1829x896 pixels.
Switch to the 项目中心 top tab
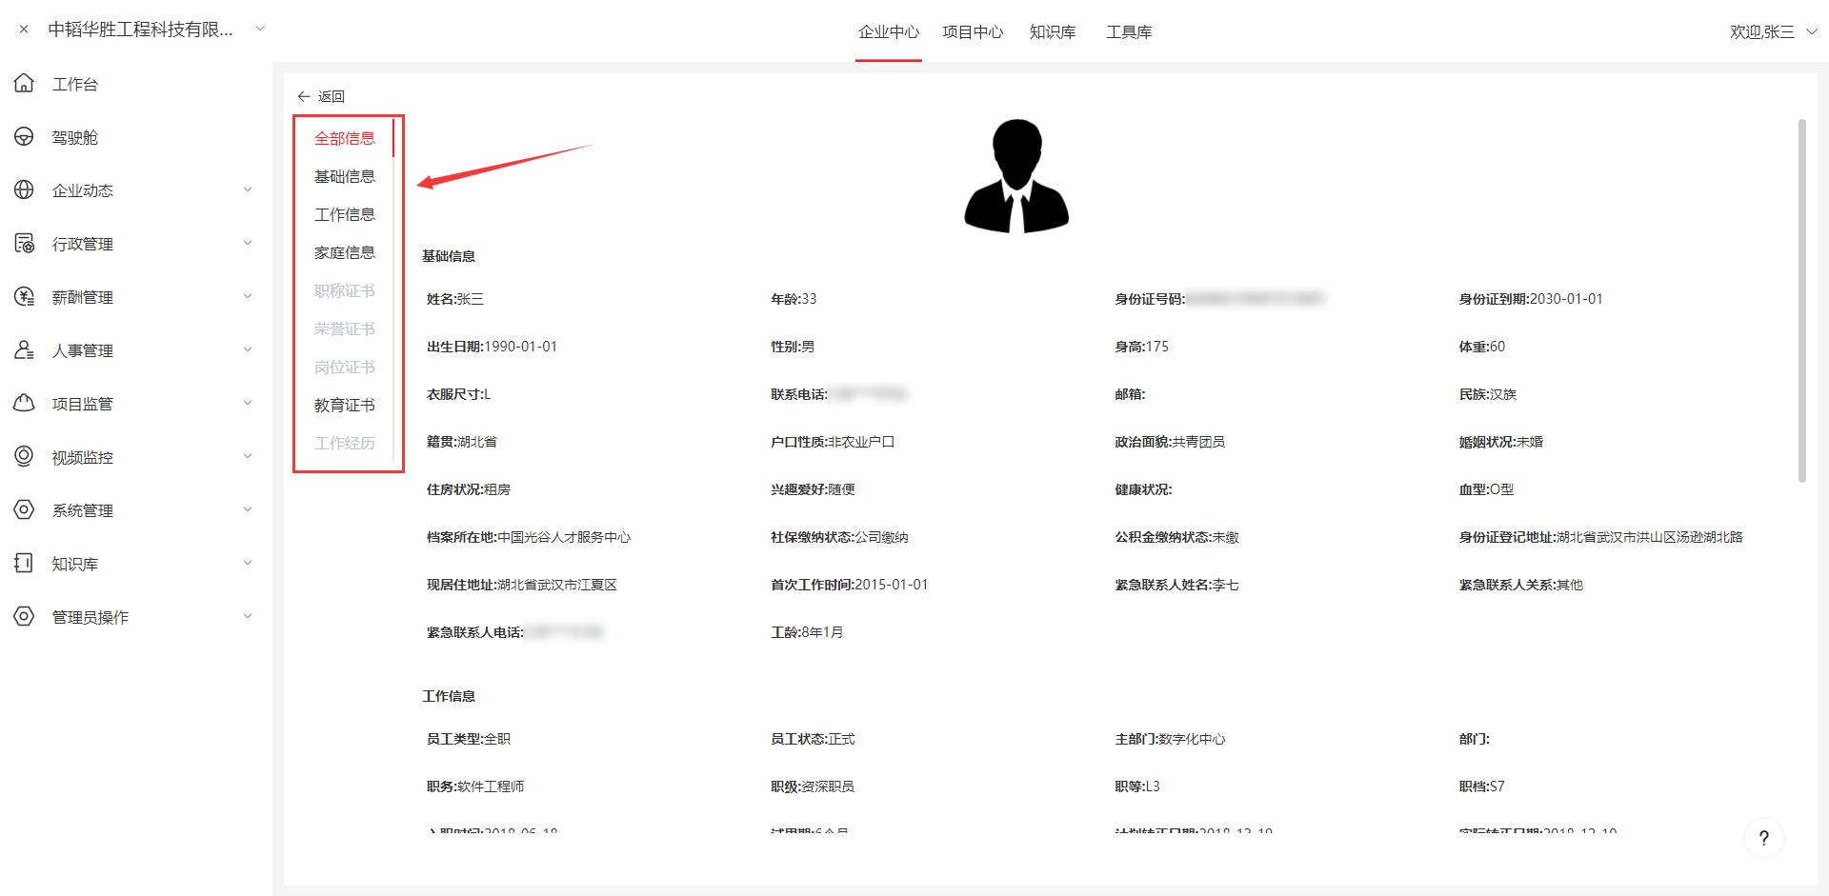pos(972,32)
